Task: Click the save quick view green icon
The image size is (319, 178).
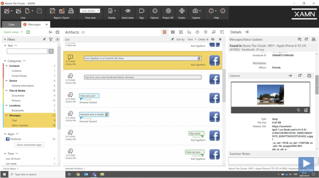Action: pos(28,32)
